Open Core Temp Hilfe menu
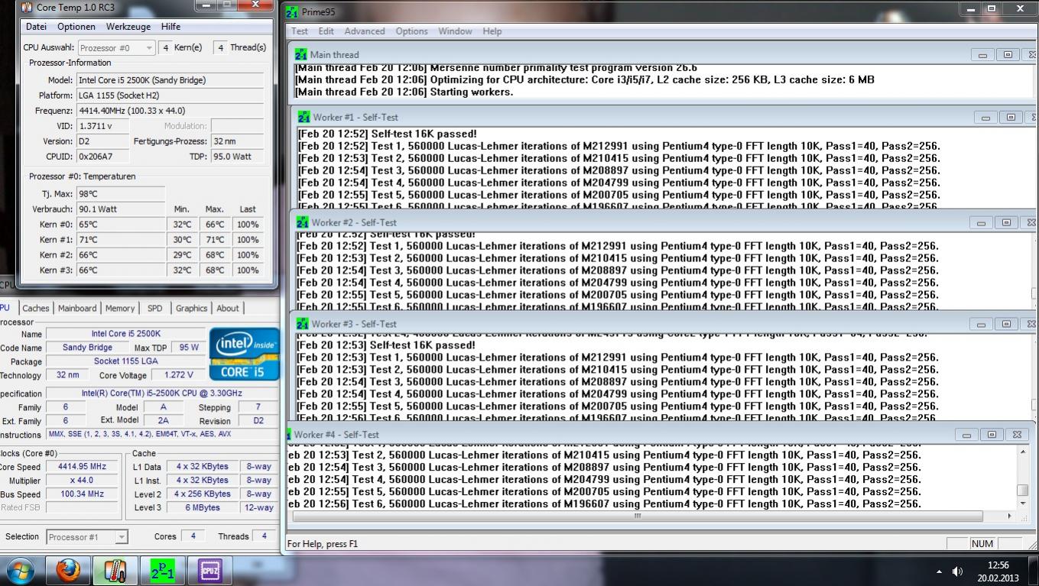 tap(170, 26)
